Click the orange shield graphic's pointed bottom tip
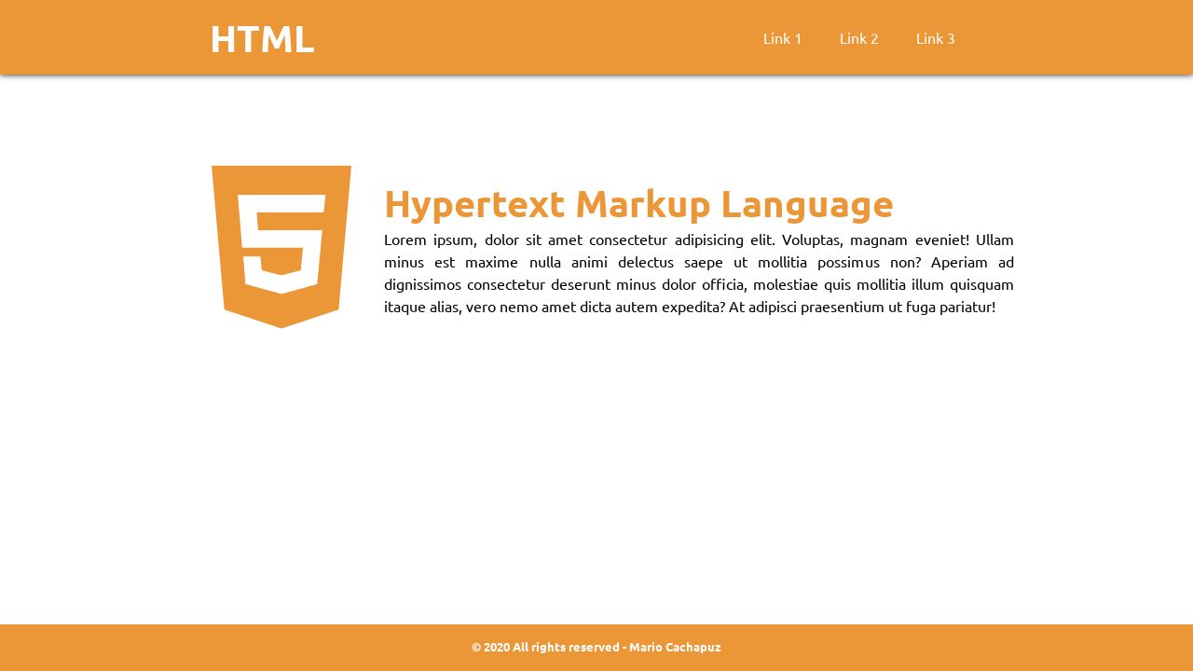Screen dimensions: 1193x671 click(x=281, y=326)
